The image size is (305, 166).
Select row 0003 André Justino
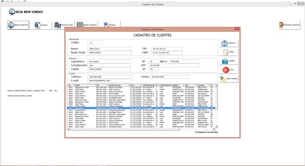[141, 92]
